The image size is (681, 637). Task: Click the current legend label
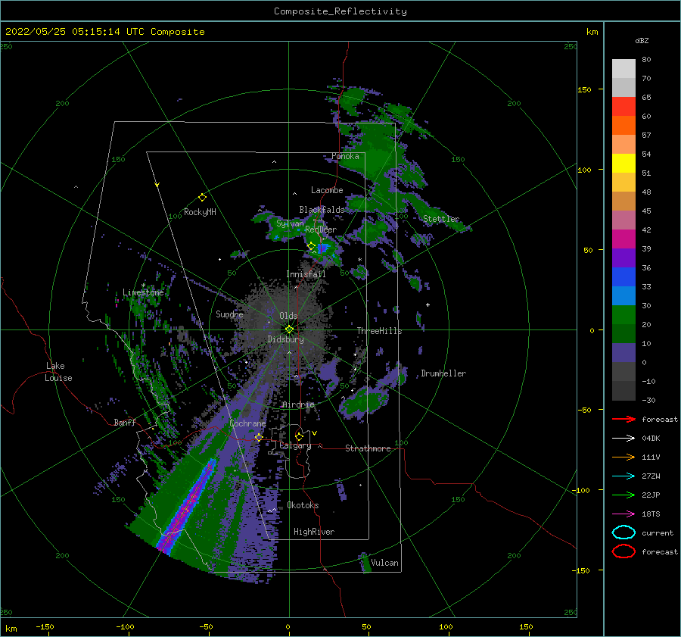pyautogui.click(x=658, y=532)
